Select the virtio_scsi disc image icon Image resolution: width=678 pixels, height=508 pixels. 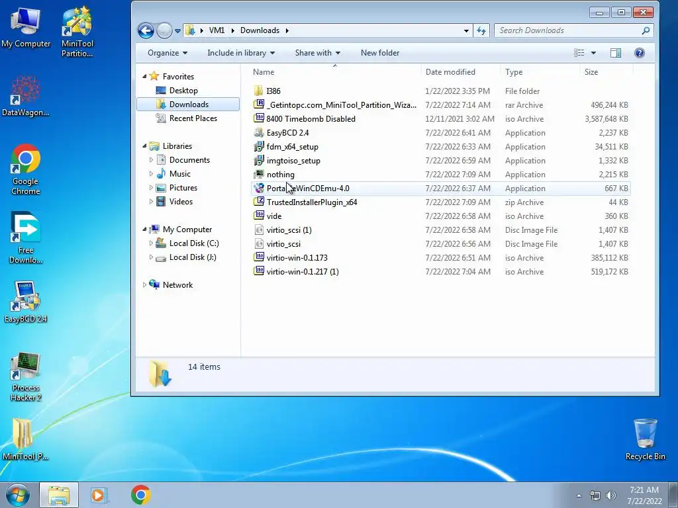[259, 243]
